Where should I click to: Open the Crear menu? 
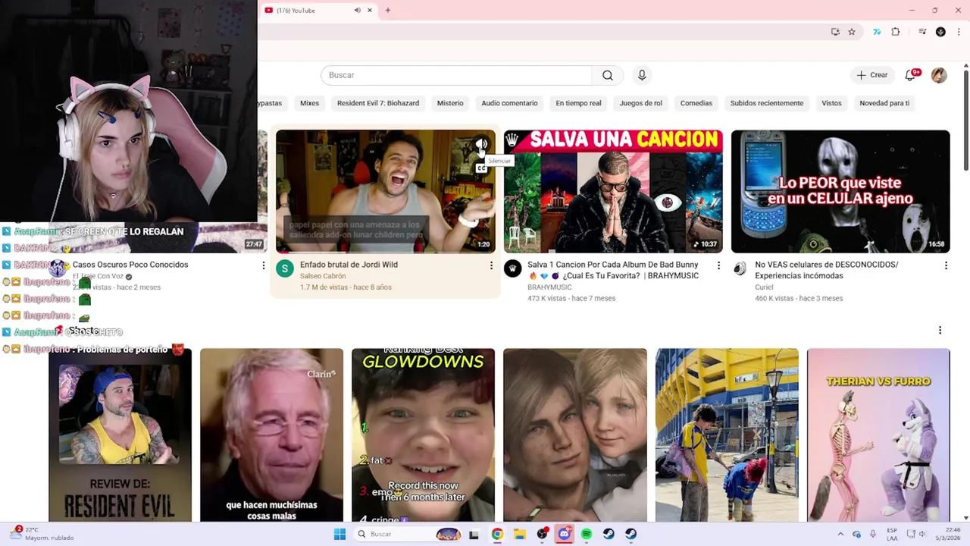click(x=871, y=75)
